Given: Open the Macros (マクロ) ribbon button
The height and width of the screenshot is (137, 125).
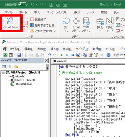Looking at the screenshot, I should click(x=25, y=23).
